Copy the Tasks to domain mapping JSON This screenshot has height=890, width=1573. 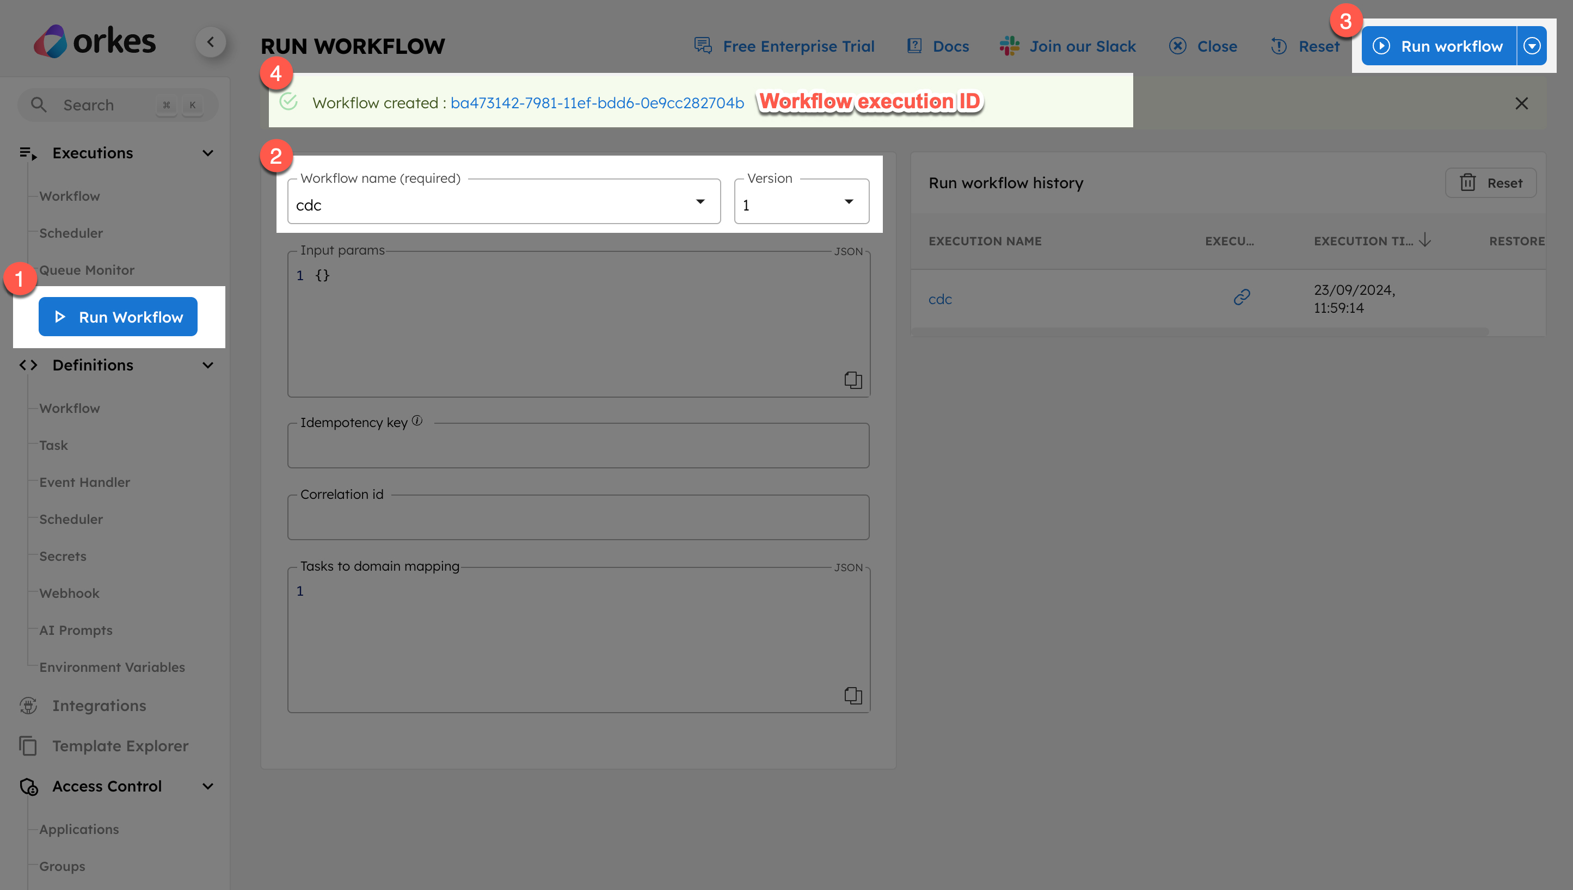point(853,695)
